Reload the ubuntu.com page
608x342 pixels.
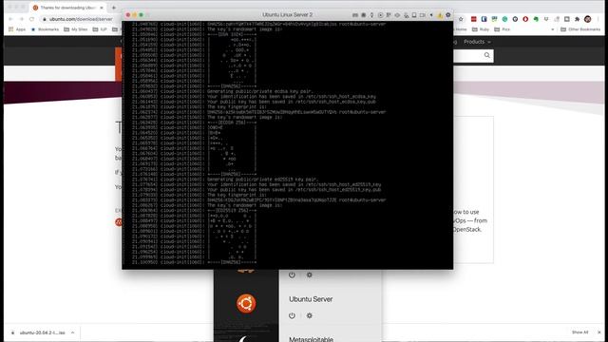(x=31, y=19)
